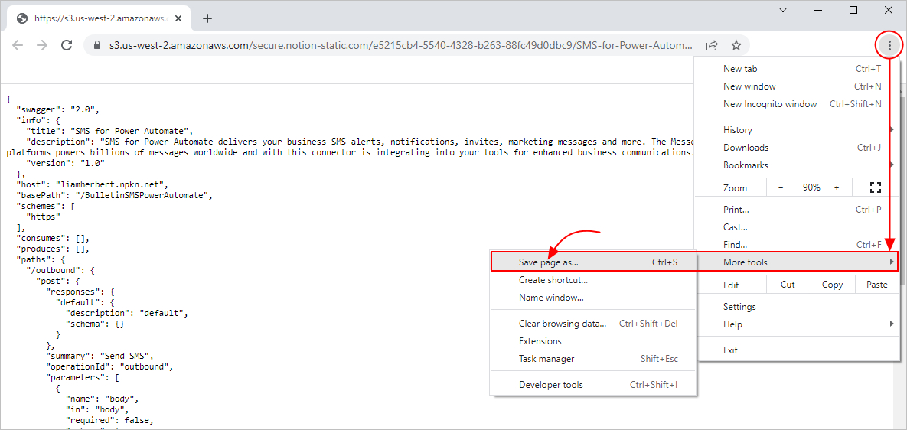Click the three-dot Chrome menu icon
The width and height of the screenshot is (907, 430).
[889, 45]
